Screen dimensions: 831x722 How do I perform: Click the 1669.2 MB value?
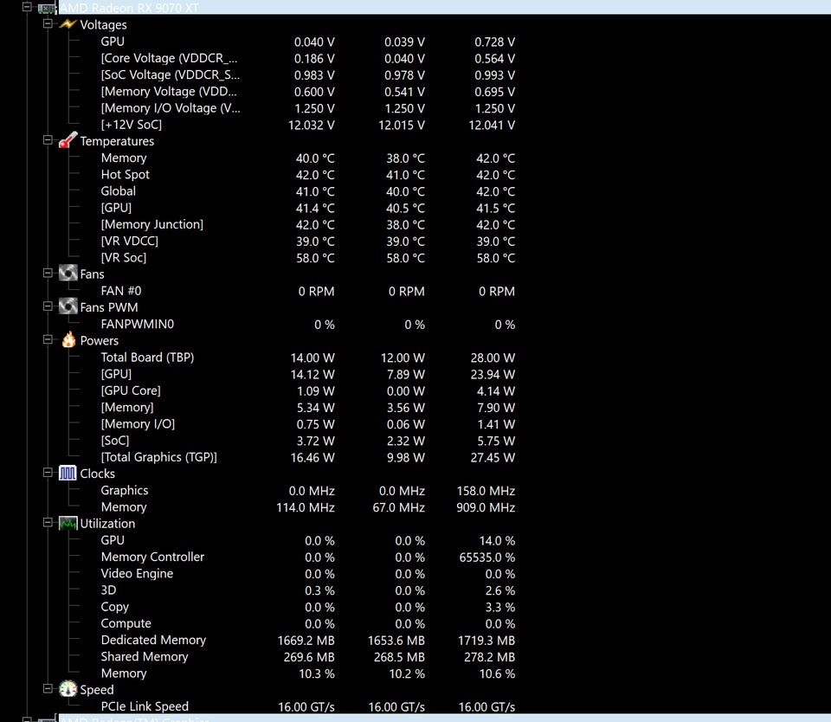point(306,641)
